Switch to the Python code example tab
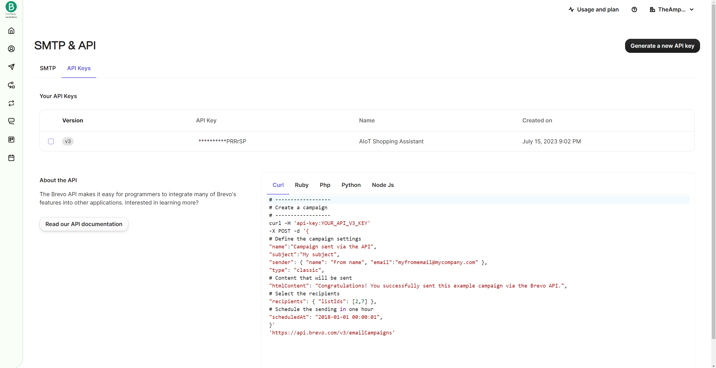 351,185
